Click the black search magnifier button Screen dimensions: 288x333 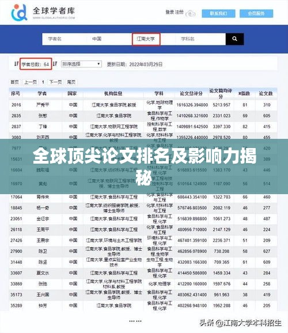(x=234, y=39)
